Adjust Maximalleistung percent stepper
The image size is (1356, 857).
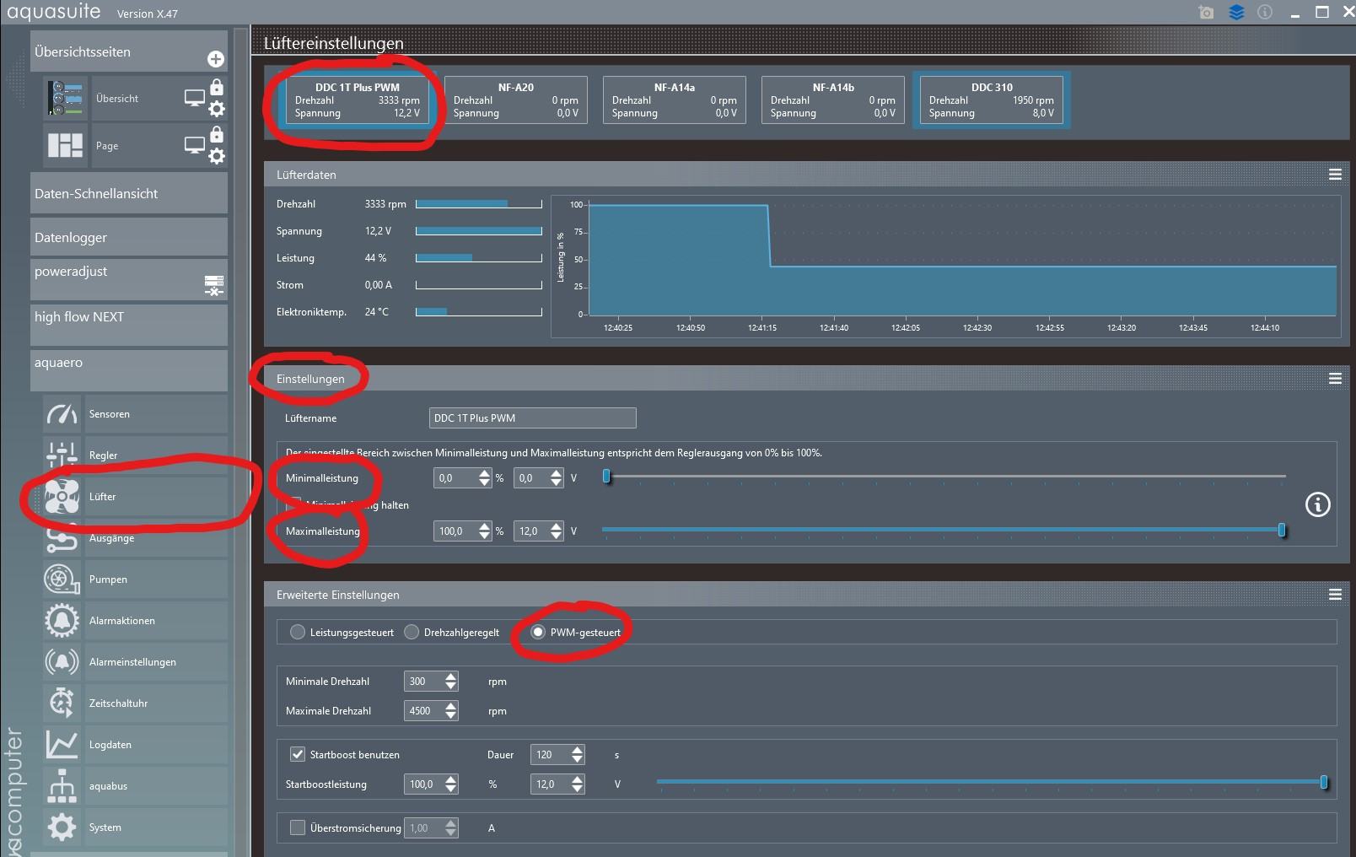click(x=484, y=531)
